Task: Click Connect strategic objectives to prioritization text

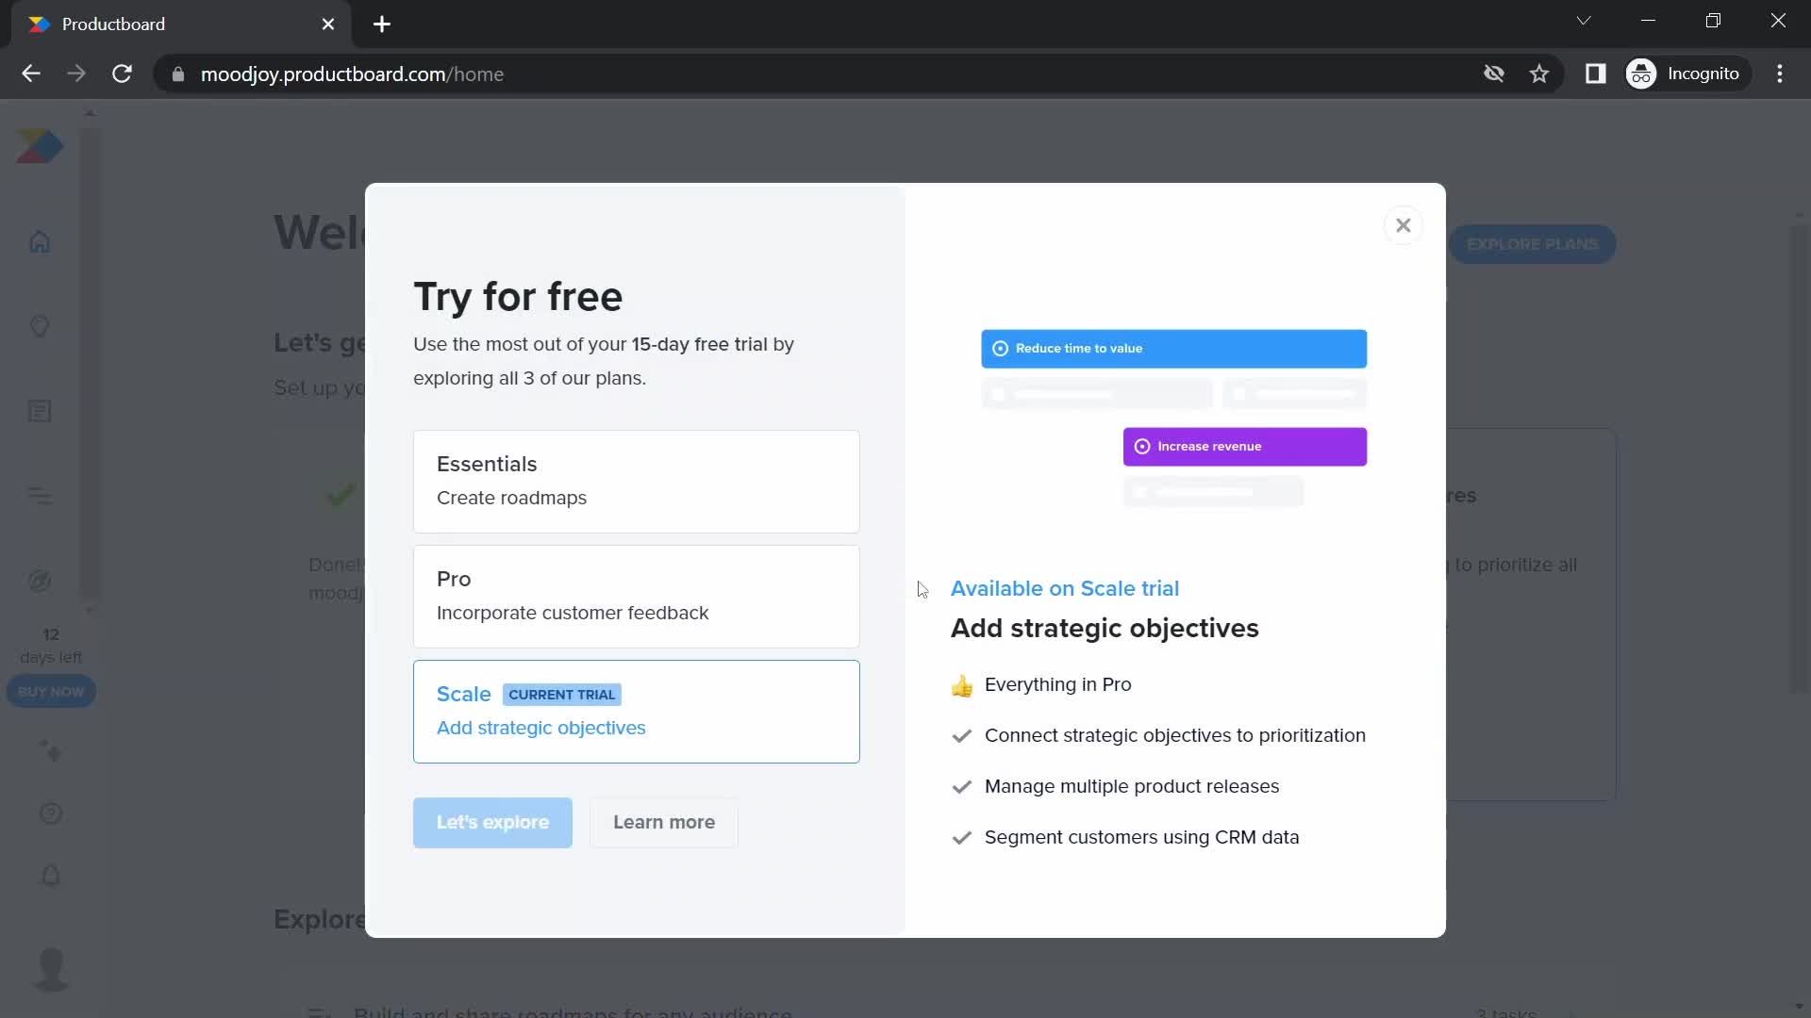Action: pos(1174,736)
